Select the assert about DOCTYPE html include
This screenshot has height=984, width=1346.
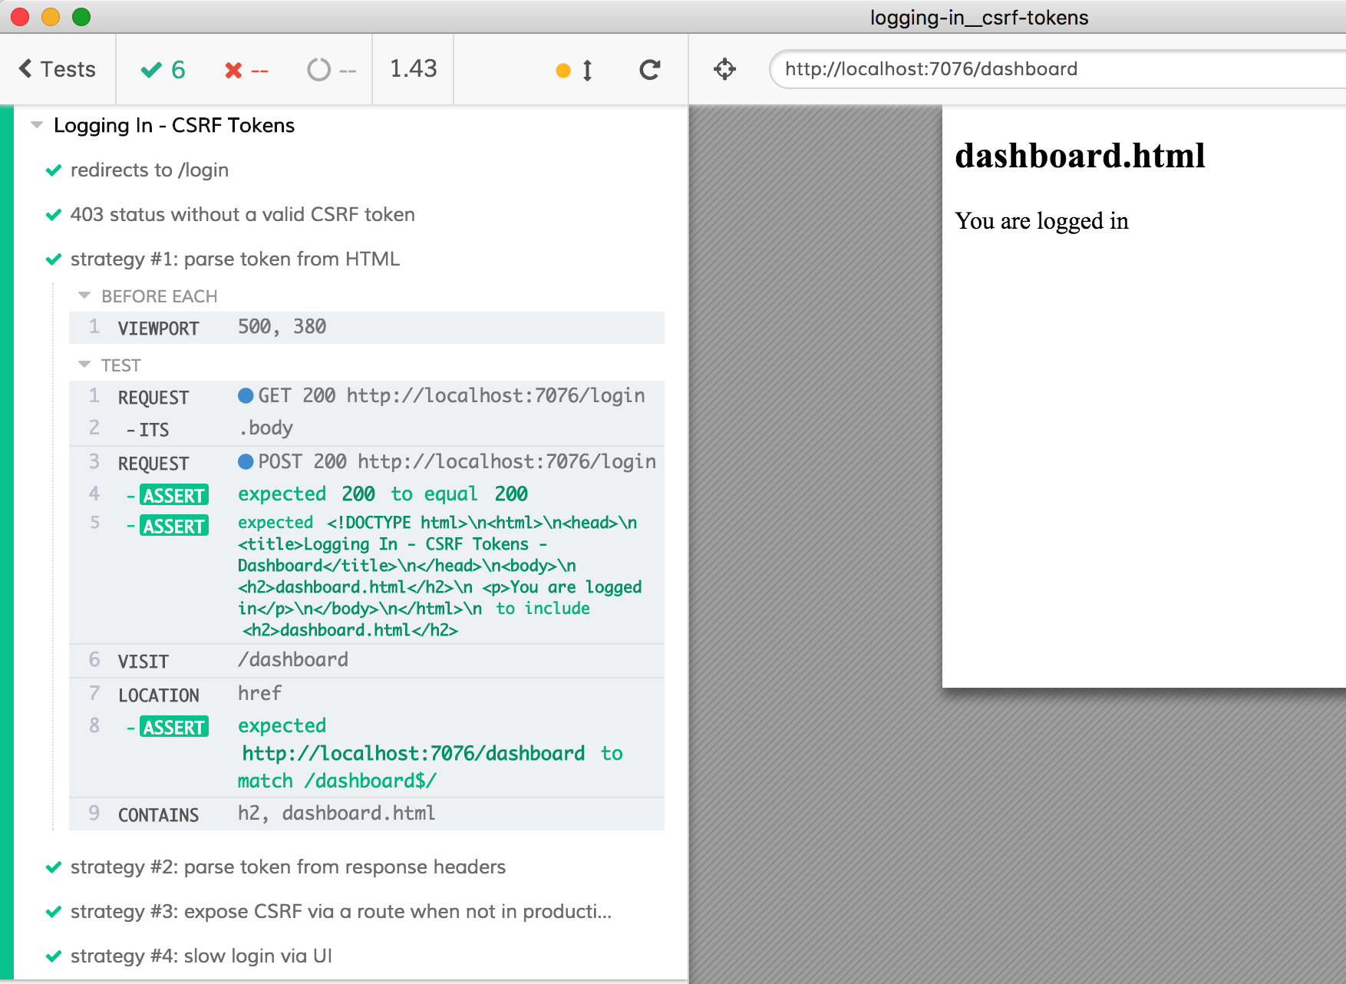point(367,576)
